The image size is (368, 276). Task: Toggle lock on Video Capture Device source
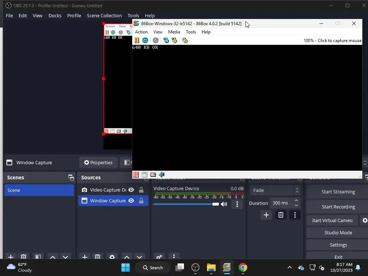141,190
